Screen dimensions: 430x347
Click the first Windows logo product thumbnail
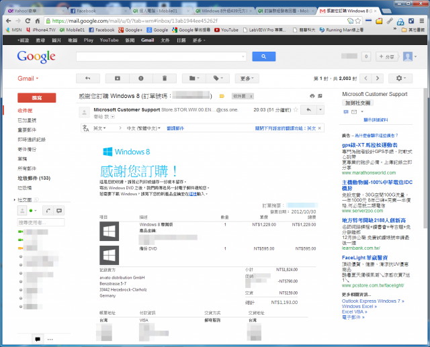[109, 231]
